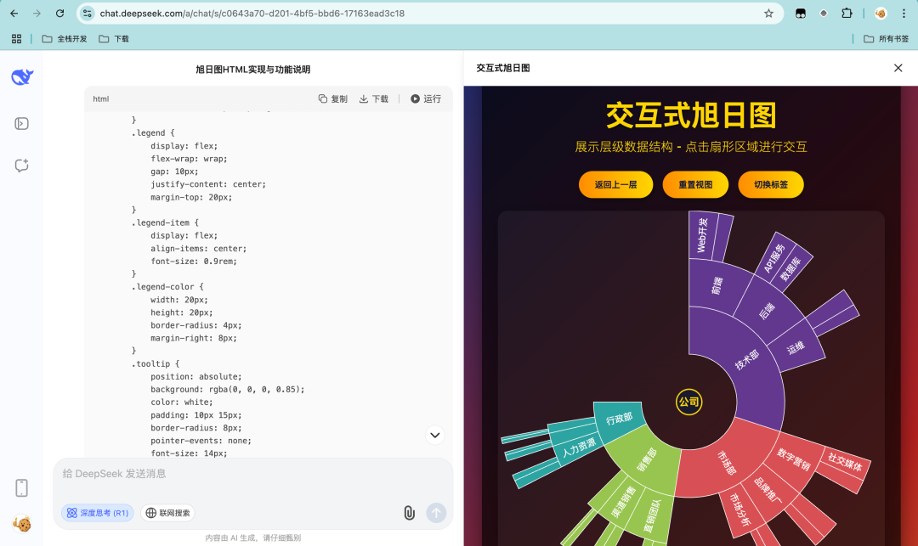This screenshot has width=918, height=546.
Task: Open the 所有书签 folder
Action: click(886, 38)
